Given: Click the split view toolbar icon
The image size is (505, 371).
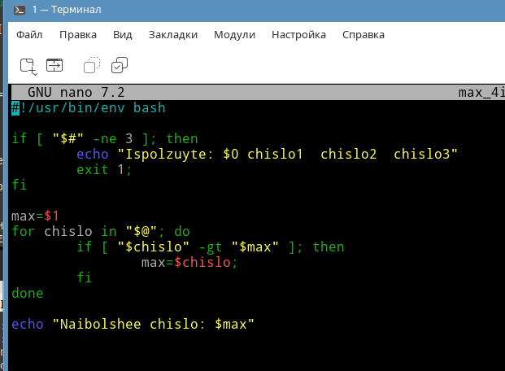Looking at the screenshot, I should (x=54, y=65).
